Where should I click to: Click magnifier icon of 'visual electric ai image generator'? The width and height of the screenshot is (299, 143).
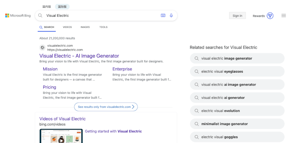[197, 85]
